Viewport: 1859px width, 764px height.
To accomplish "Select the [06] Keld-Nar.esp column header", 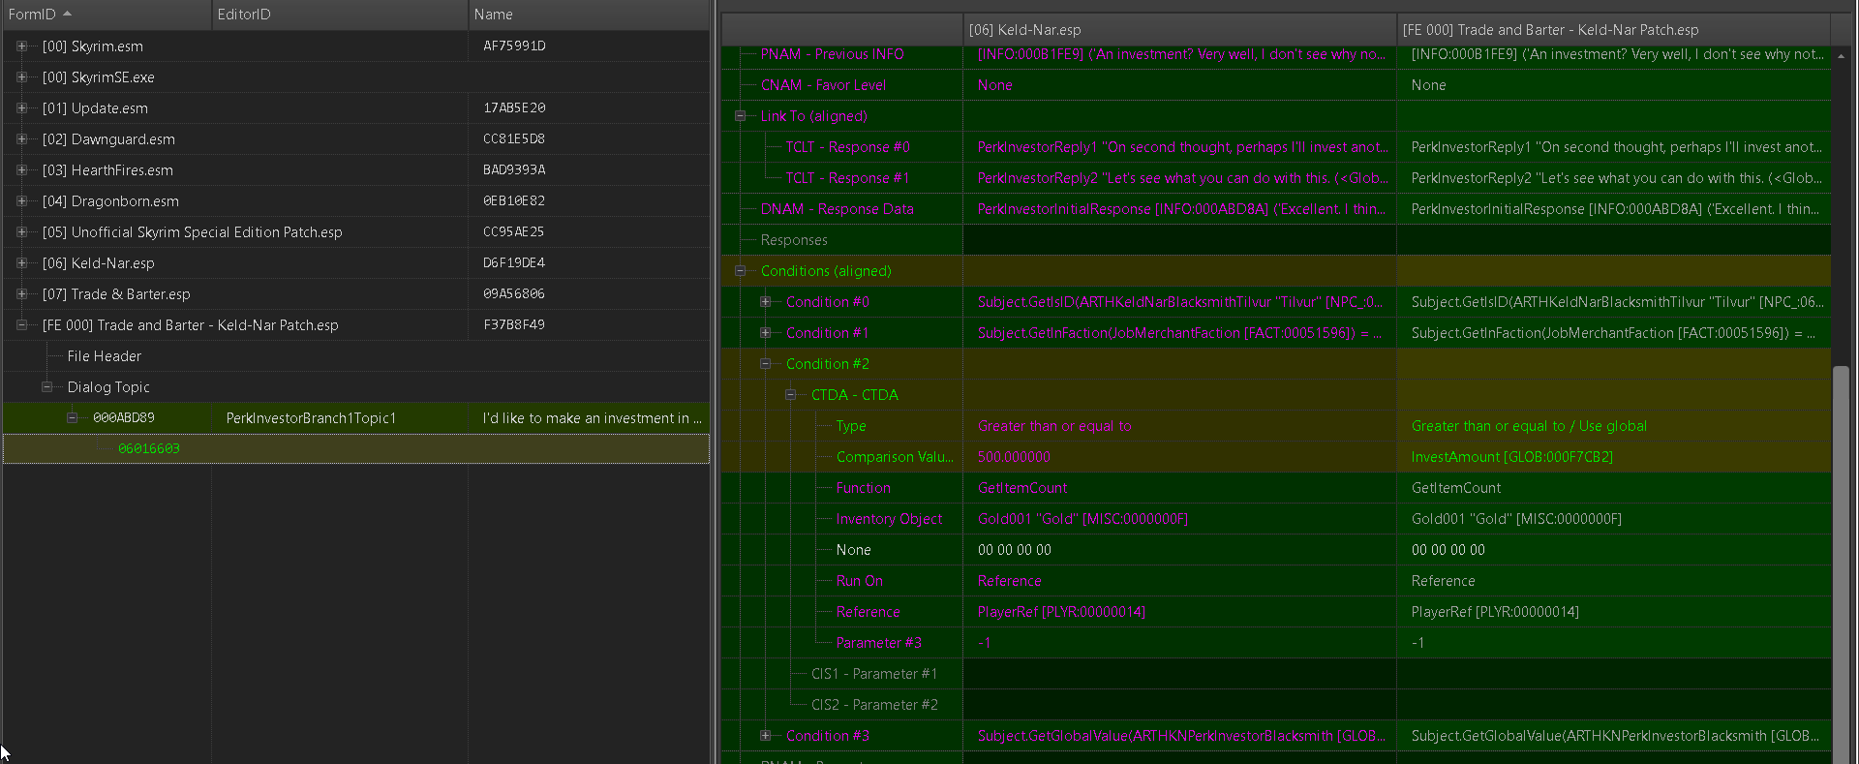I will click(1179, 30).
